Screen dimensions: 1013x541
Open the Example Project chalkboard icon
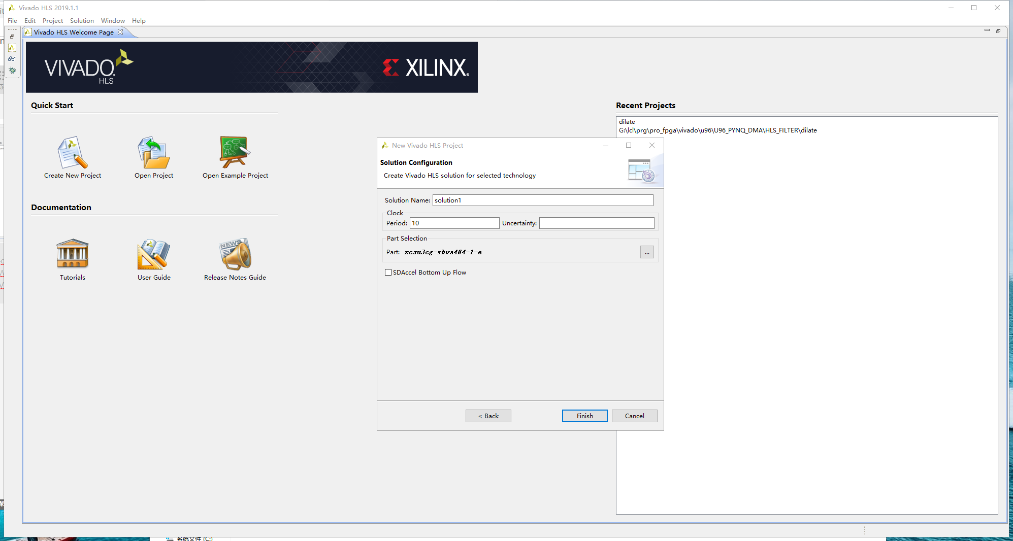(x=235, y=152)
